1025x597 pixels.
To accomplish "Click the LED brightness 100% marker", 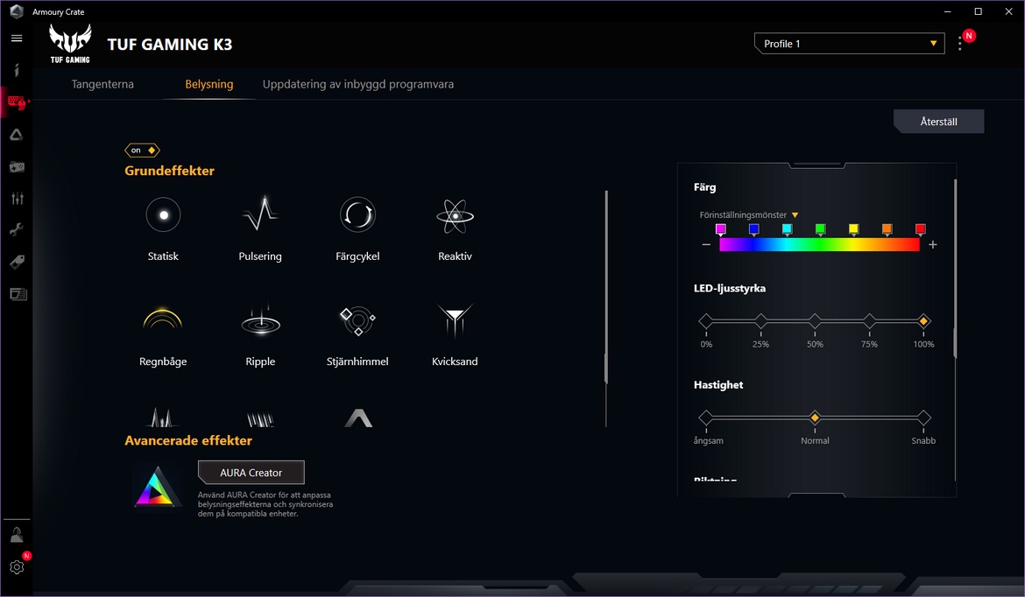I will (x=923, y=320).
